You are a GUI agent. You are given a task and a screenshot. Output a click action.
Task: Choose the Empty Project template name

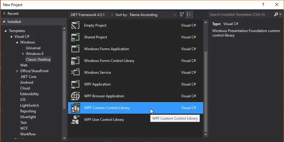95,25
